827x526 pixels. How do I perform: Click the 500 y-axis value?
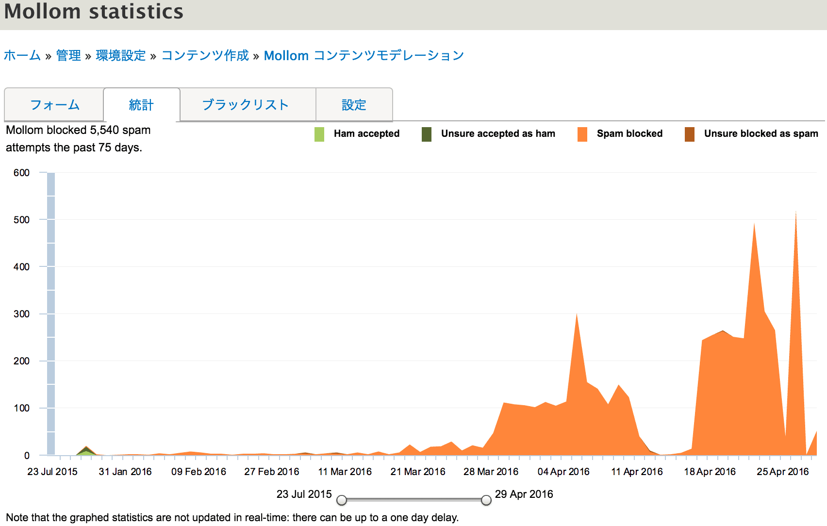pos(22,220)
